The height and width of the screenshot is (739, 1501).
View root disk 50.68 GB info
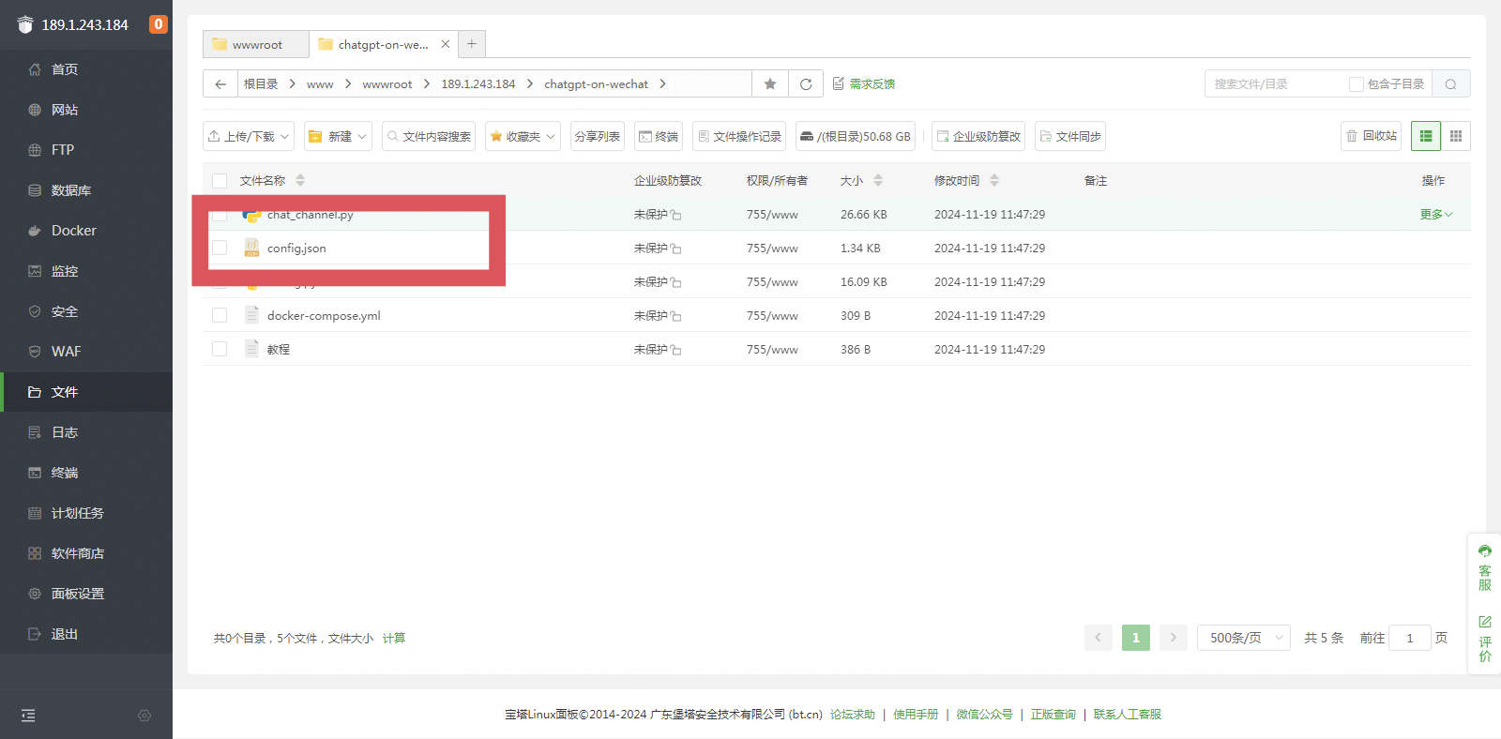(x=856, y=136)
